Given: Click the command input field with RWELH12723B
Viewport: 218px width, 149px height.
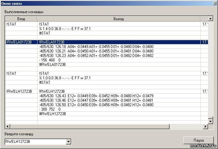Looking at the screenshot, I should click(x=35, y=141).
